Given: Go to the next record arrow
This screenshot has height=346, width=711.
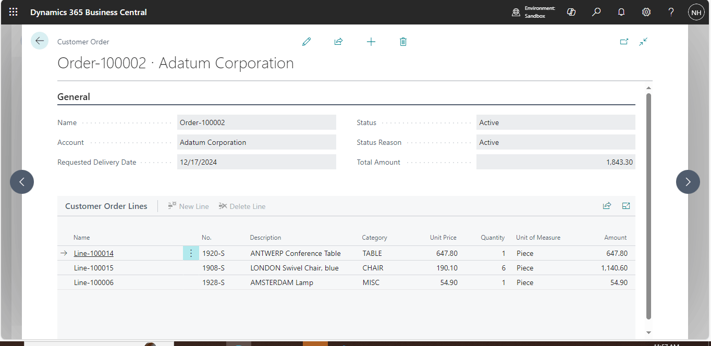Looking at the screenshot, I should tap(688, 182).
